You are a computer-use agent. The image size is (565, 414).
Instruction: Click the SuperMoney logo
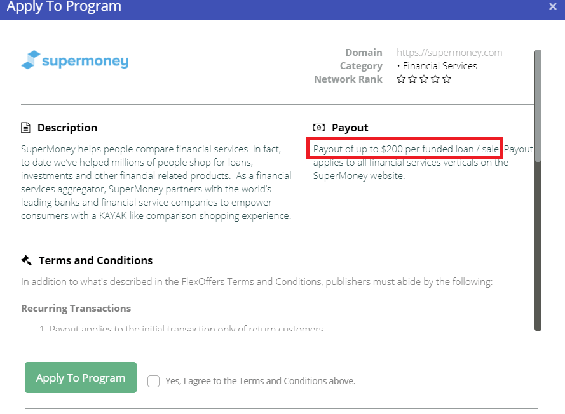point(75,61)
